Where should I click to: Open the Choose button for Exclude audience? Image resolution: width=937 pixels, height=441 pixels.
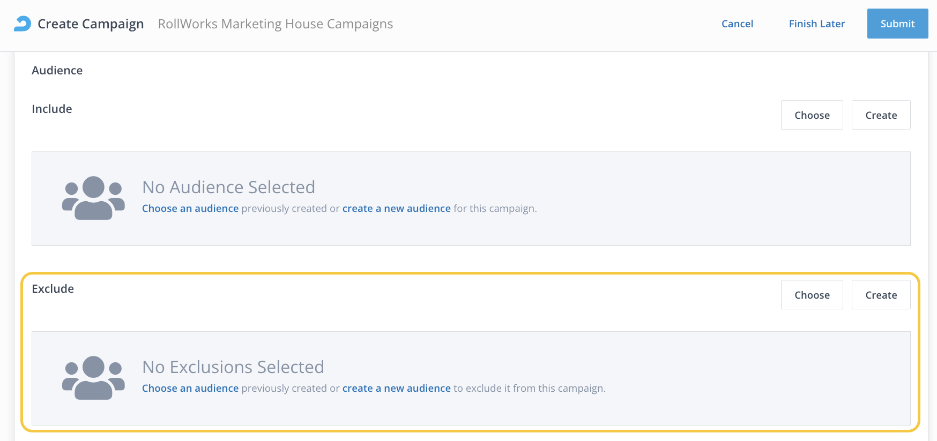coord(812,295)
